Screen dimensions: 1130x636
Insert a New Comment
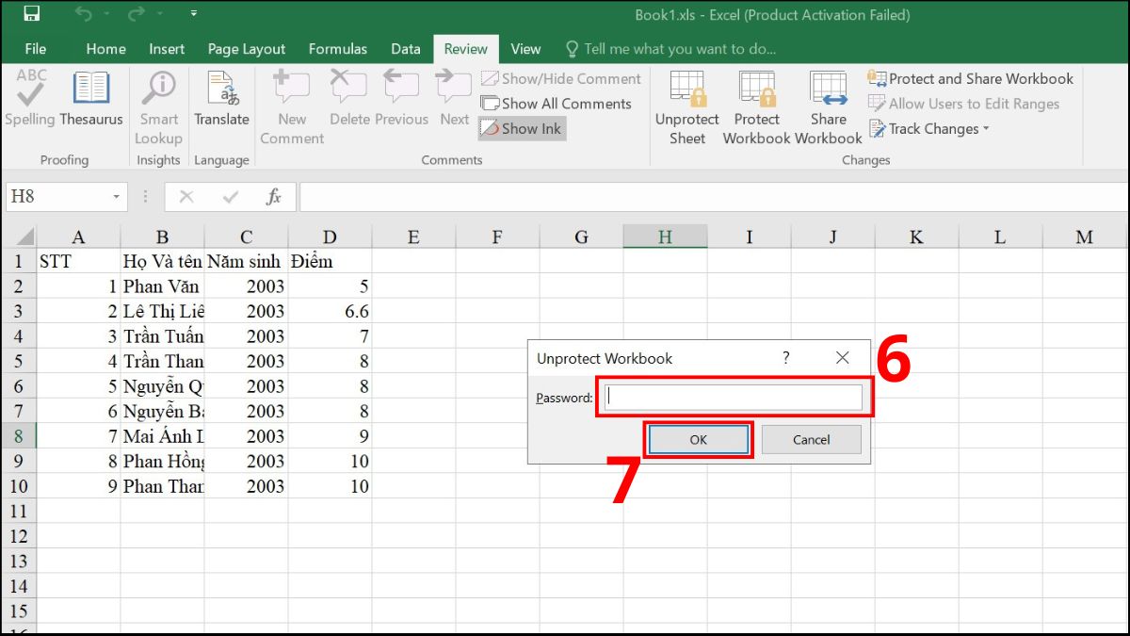click(291, 104)
